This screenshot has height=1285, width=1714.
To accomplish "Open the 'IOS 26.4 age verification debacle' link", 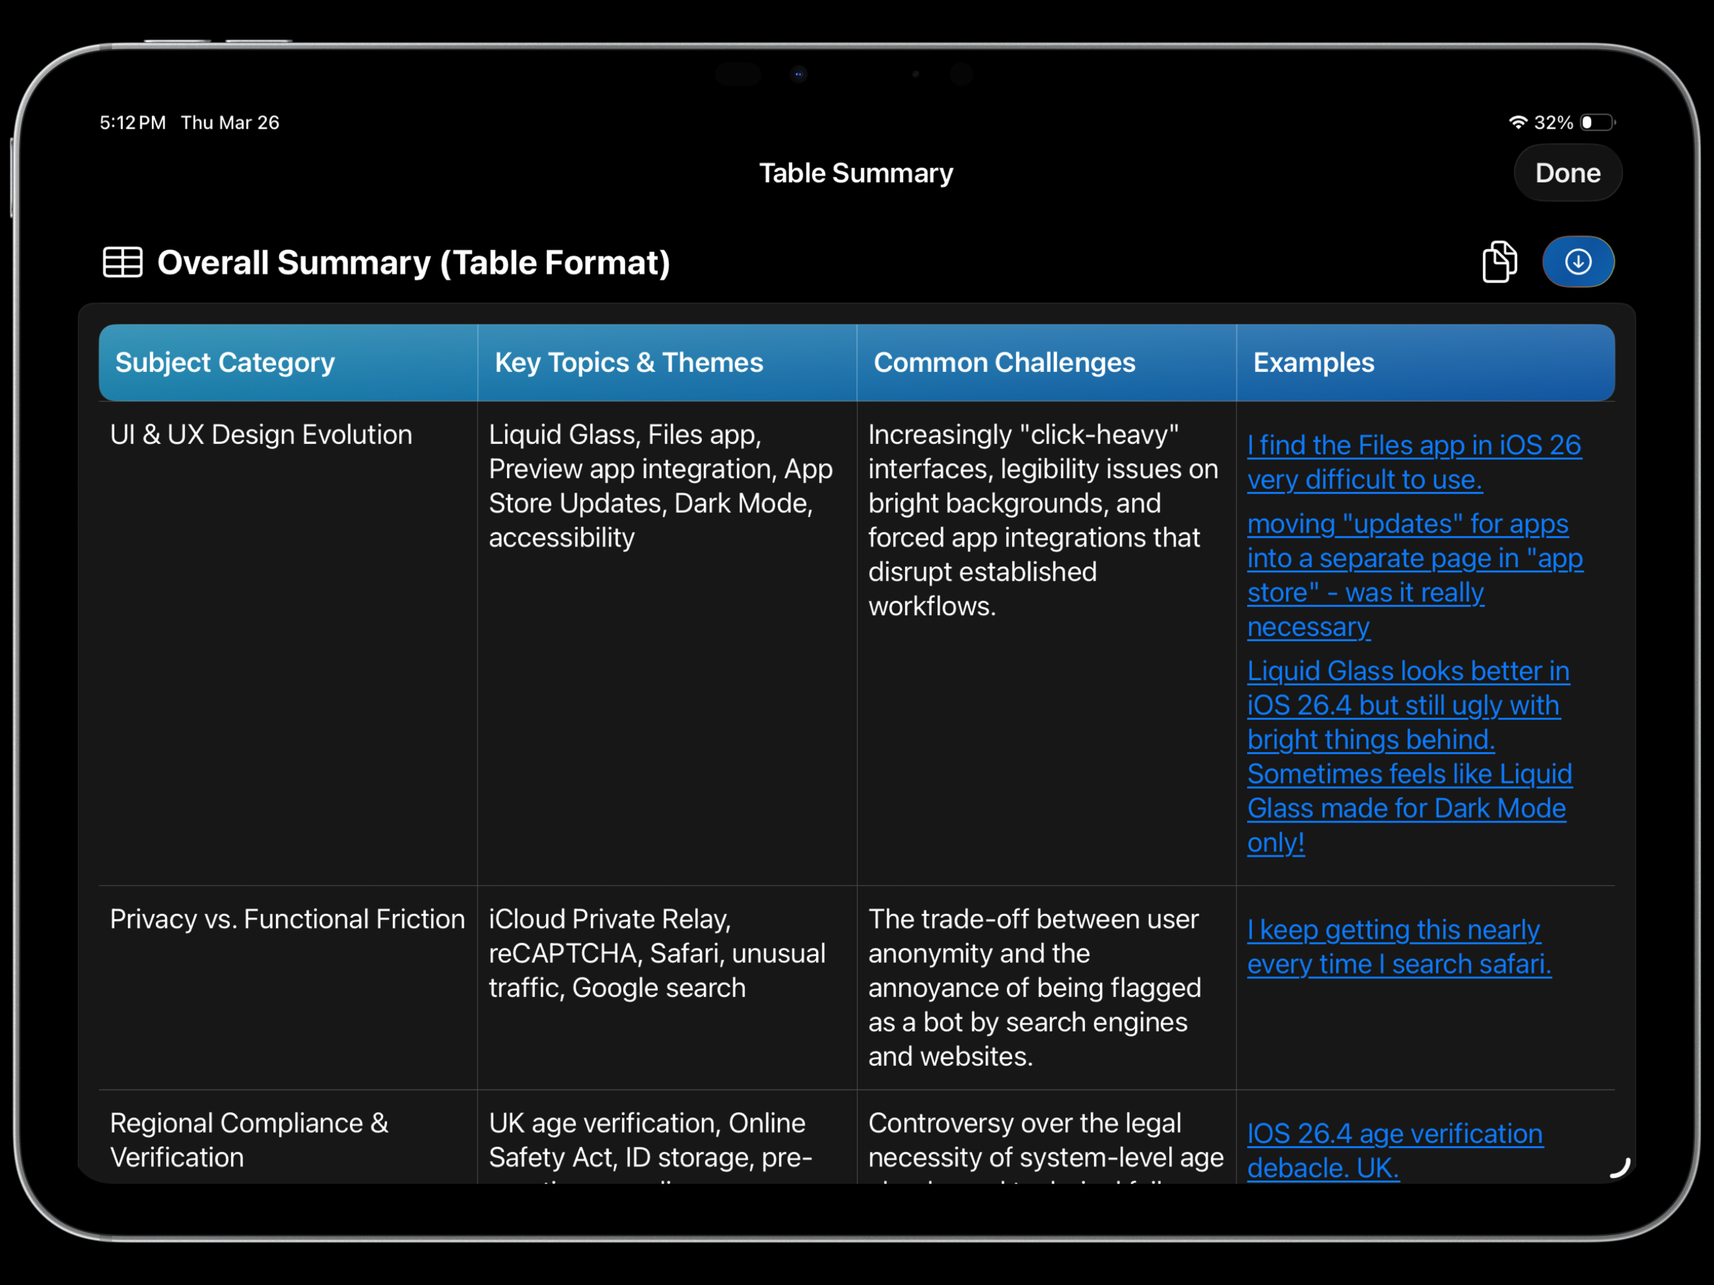I will 1394,1151.
